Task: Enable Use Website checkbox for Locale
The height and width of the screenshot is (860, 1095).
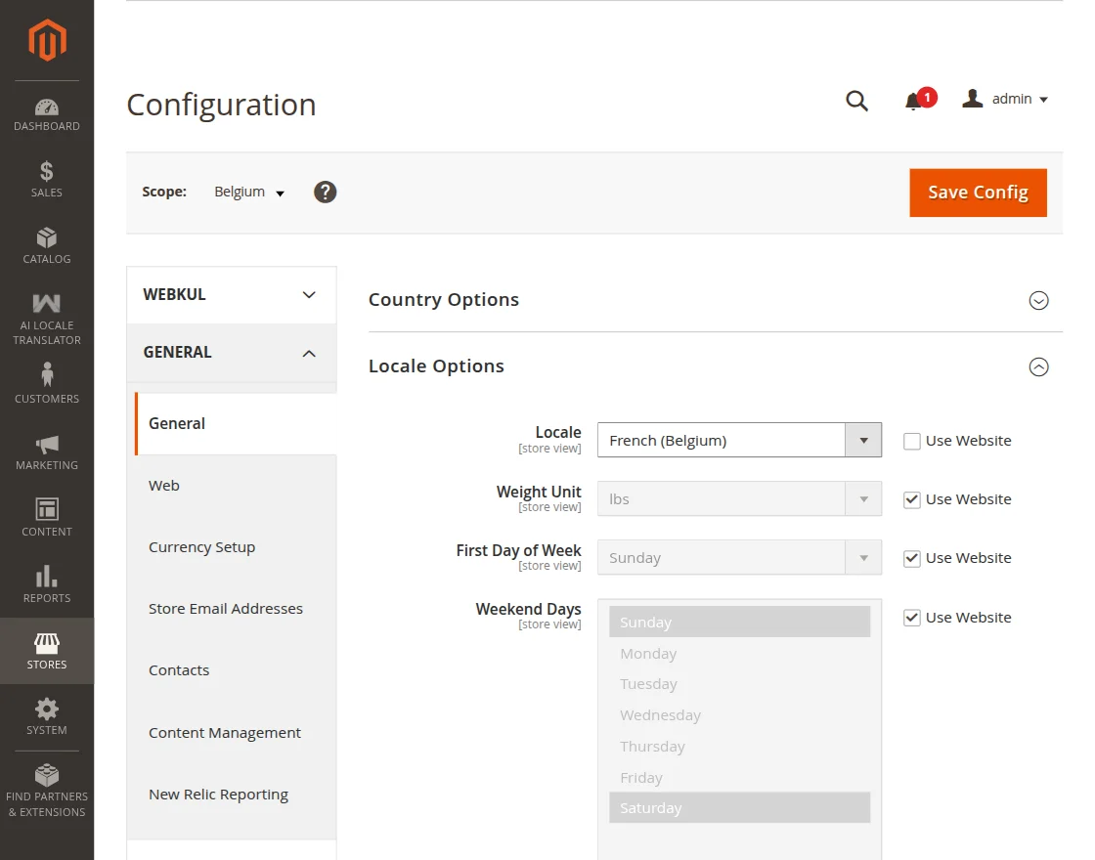Action: [912, 441]
